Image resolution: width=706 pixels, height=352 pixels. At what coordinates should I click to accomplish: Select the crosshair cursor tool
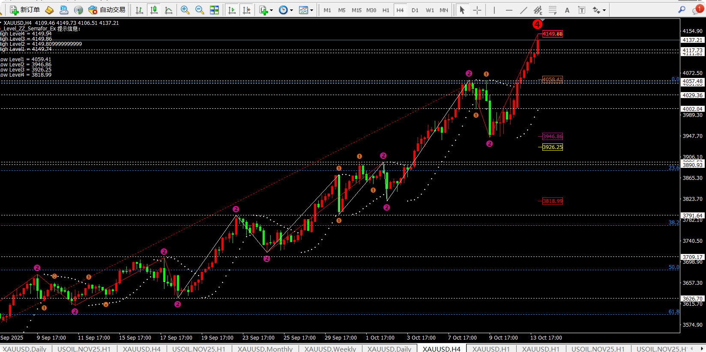pyautogui.click(x=477, y=10)
